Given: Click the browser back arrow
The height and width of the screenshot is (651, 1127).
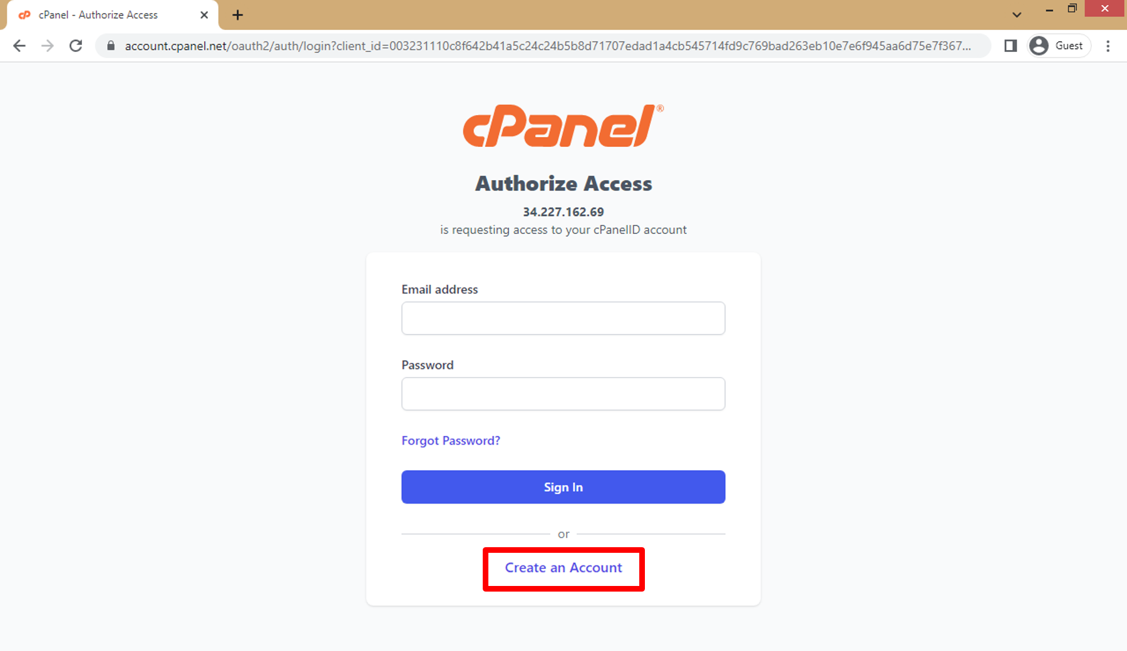Looking at the screenshot, I should click(19, 46).
